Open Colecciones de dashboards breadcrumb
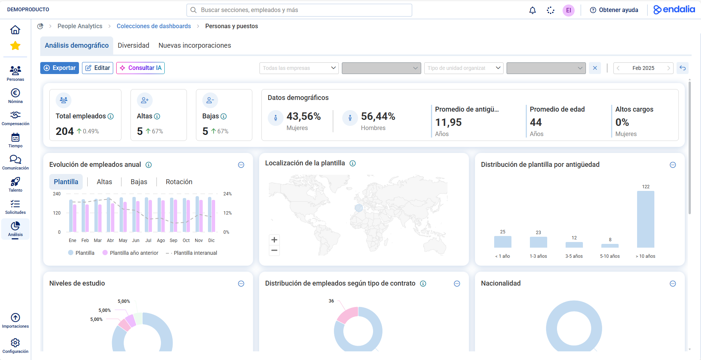701x360 pixels. point(154,26)
